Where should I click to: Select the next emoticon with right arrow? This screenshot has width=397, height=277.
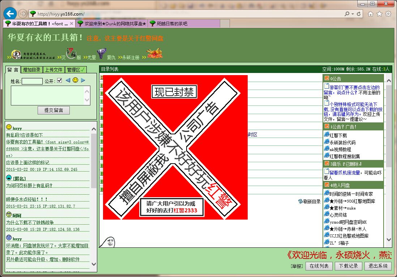click(83, 80)
